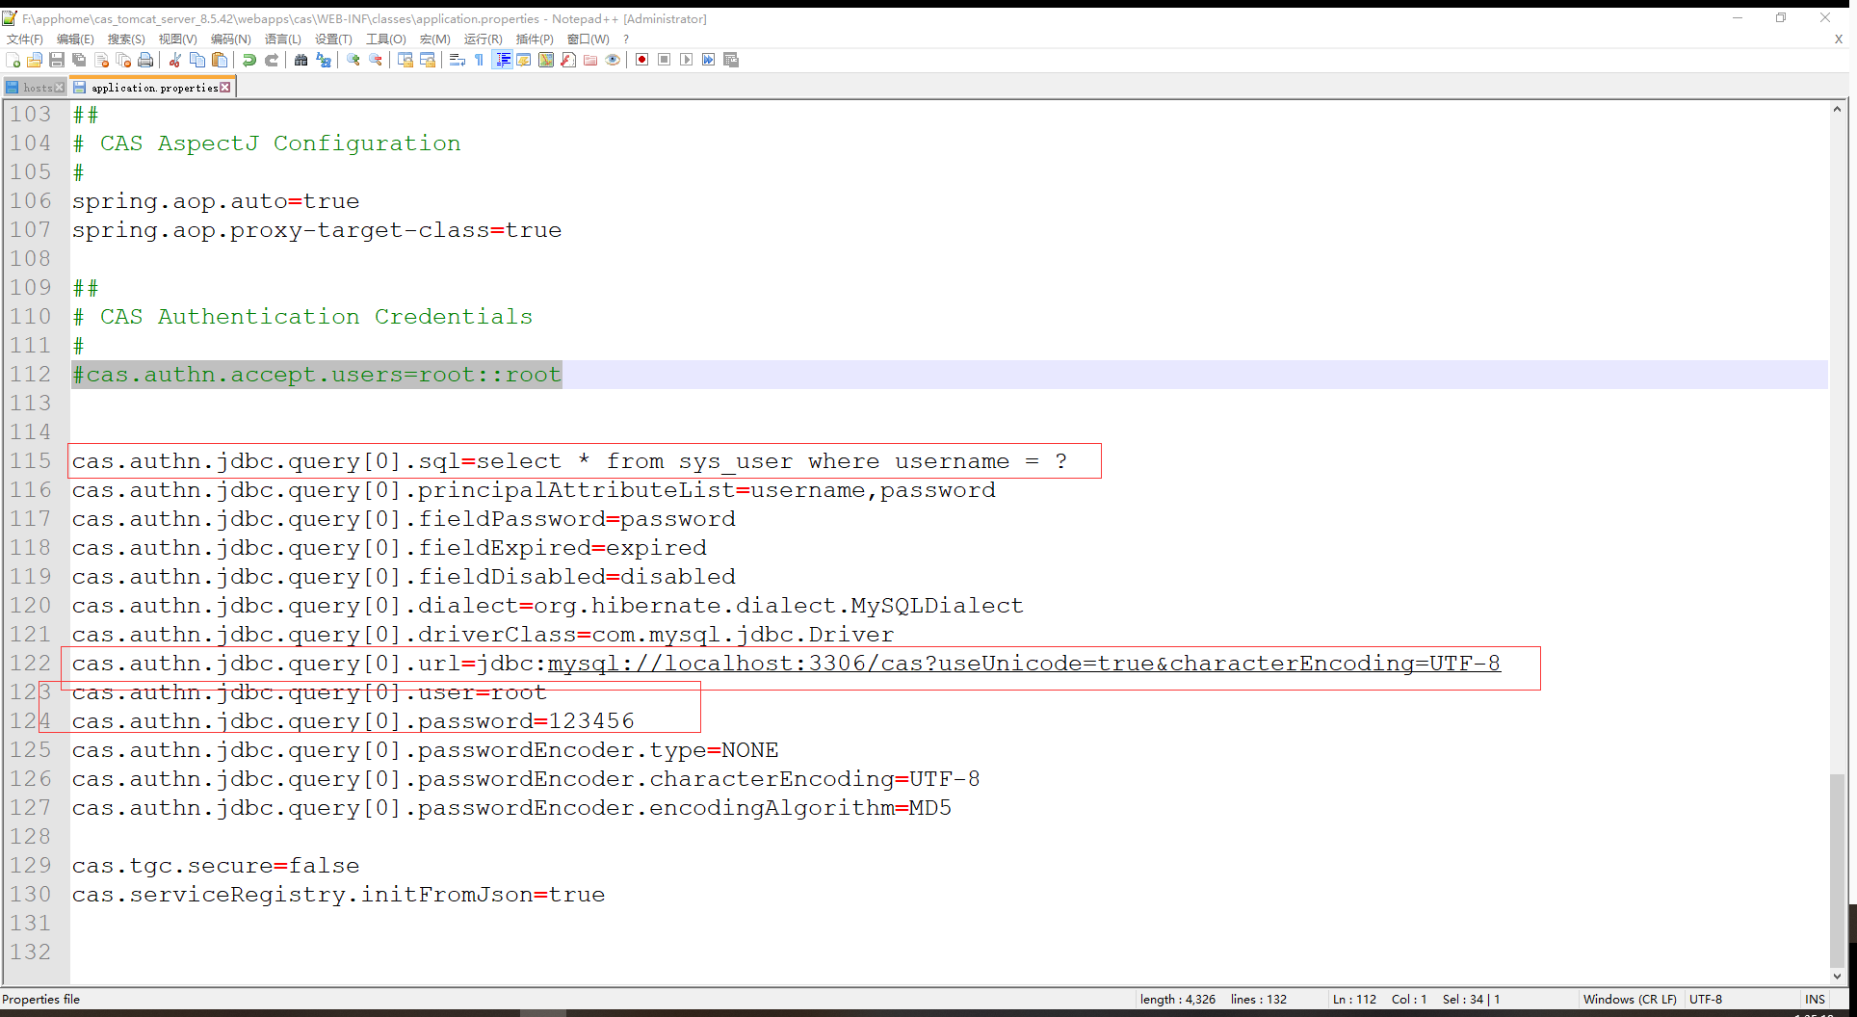Stop recording the macro
The width and height of the screenshot is (1857, 1017).
(x=665, y=60)
